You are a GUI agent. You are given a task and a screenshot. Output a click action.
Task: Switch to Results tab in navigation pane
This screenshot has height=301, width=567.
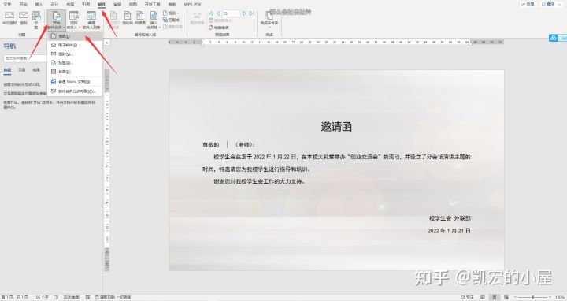point(36,70)
